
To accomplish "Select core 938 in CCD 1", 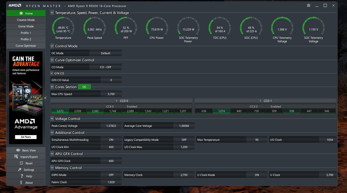I will click(292, 111).
